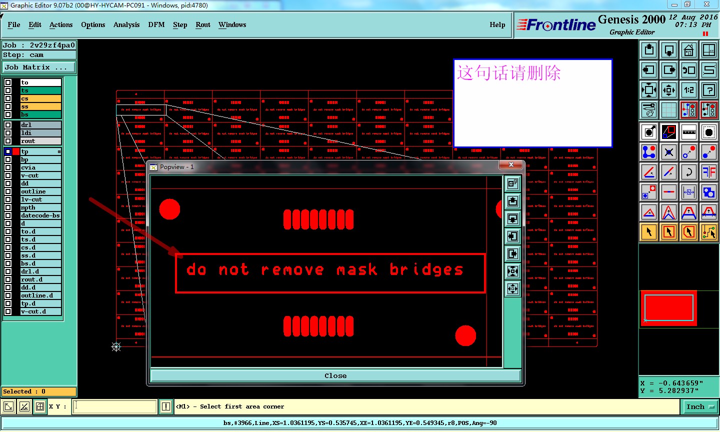Select the mirror F icon
Screen dimensions: 720x432
tap(709, 172)
